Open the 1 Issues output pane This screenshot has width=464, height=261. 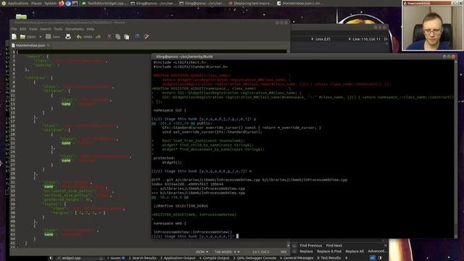pyautogui.click(x=115, y=258)
